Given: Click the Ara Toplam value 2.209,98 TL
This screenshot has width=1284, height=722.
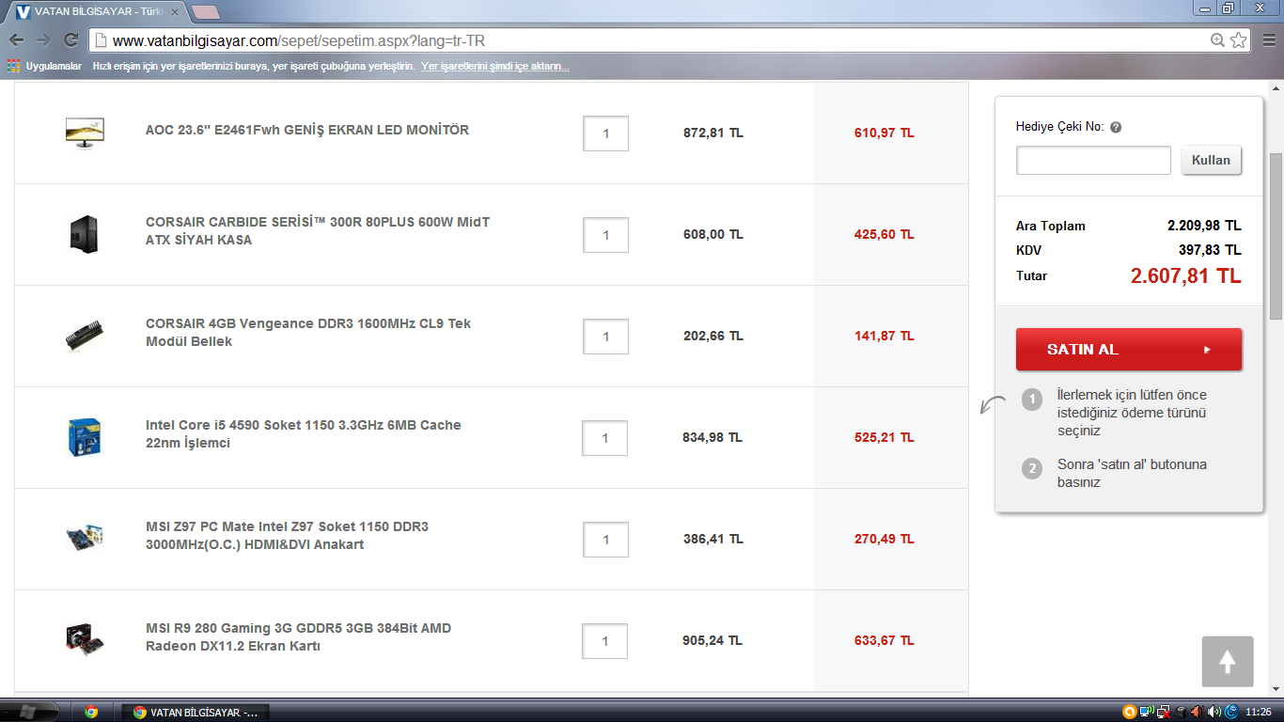Looking at the screenshot, I should point(1204,226).
